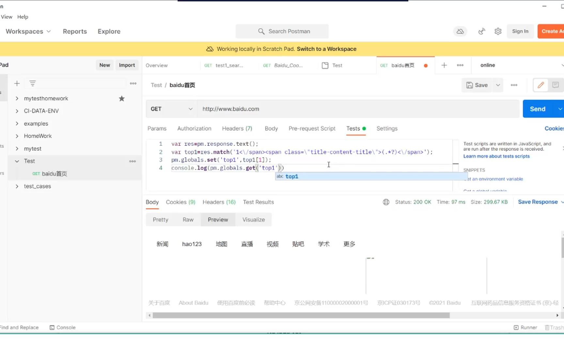The width and height of the screenshot is (564, 352).
Task: Open the Headers (7) request tab
Action: 237,128
